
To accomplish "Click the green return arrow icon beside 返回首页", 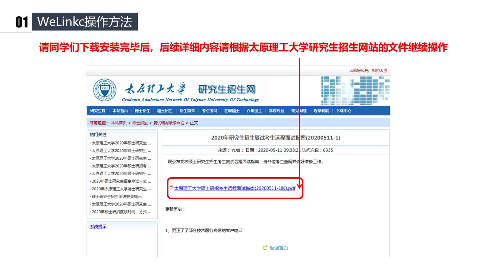I will pos(265,248).
